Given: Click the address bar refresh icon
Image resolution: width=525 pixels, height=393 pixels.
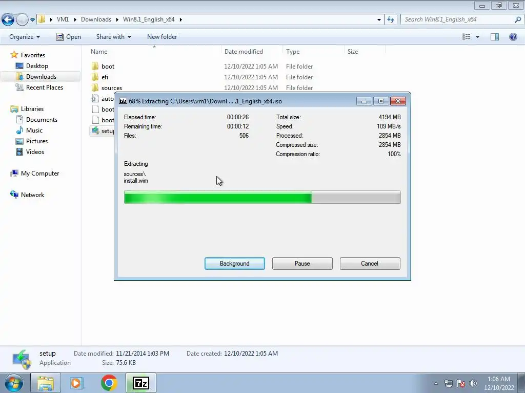Looking at the screenshot, I should (390, 19).
